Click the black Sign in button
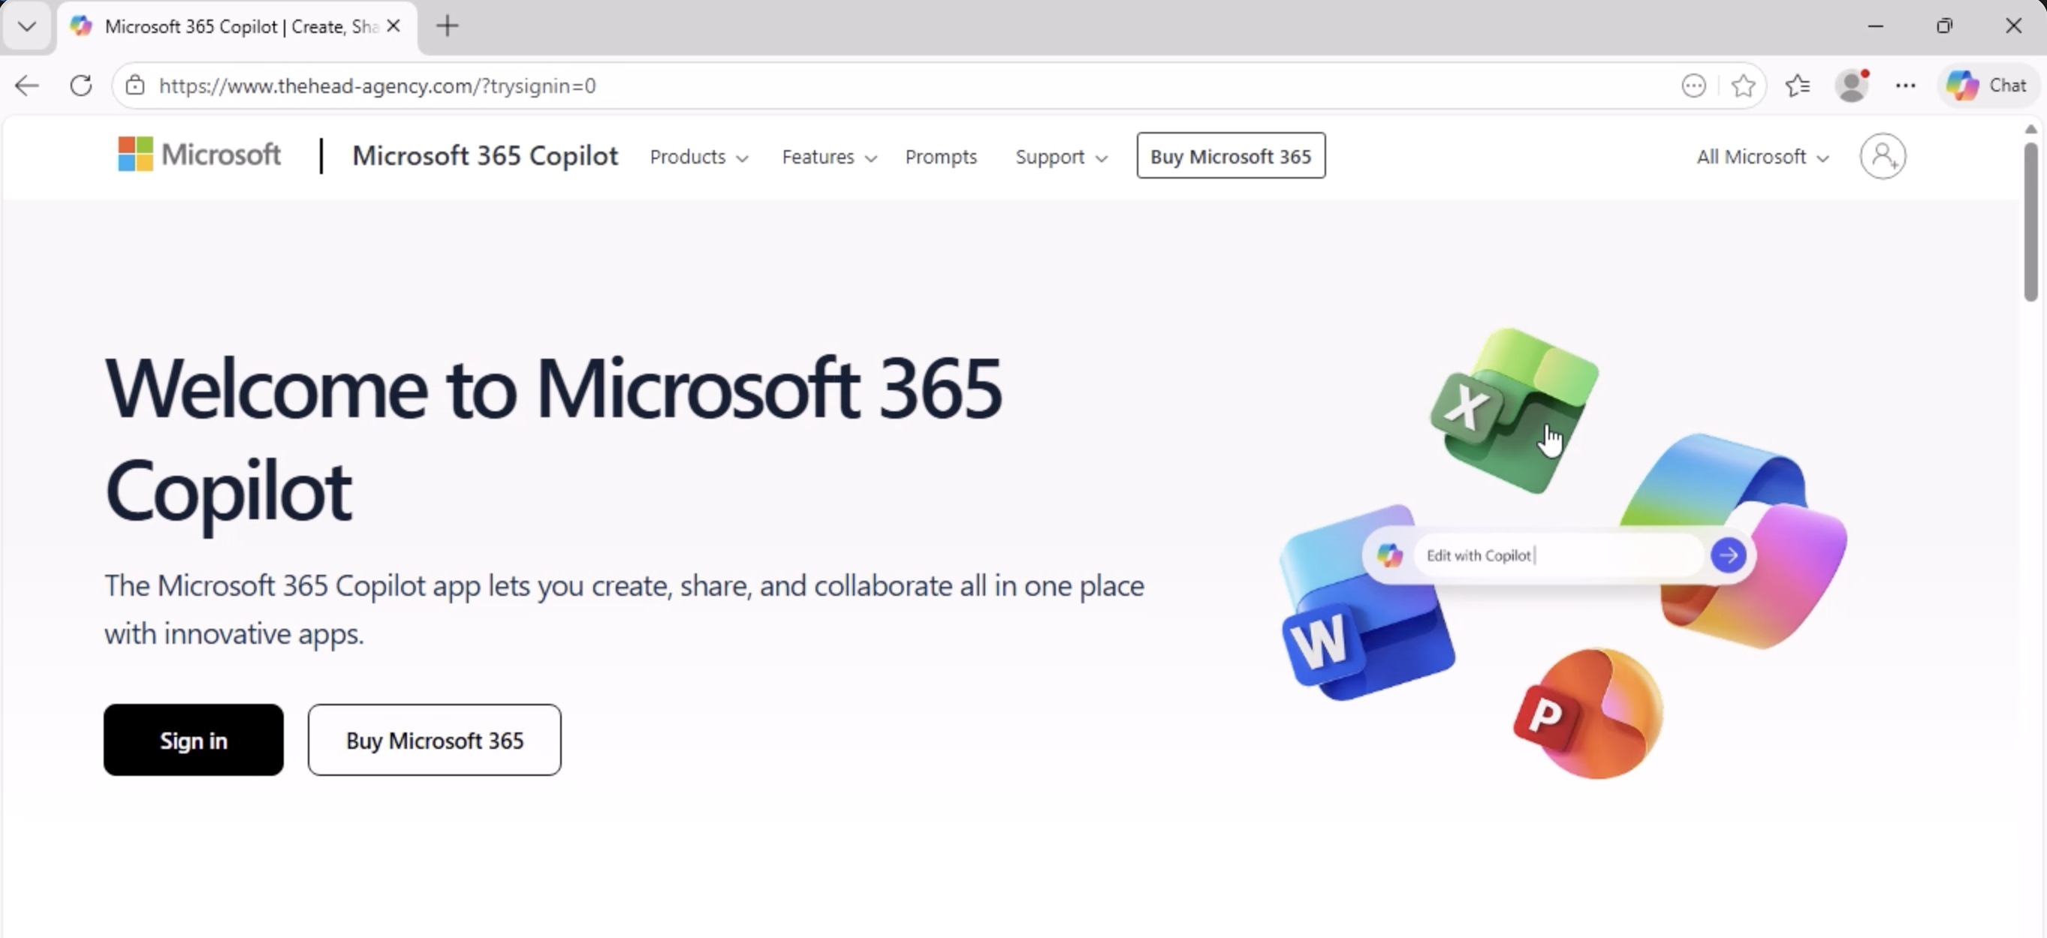The image size is (2047, 938). click(x=193, y=739)
